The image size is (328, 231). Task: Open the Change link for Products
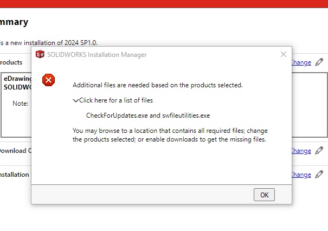click(301, 62)
